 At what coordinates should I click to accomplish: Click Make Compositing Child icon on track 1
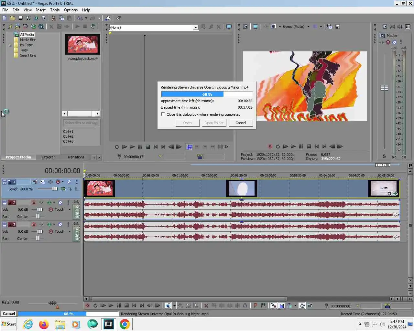tap(70, 189)
